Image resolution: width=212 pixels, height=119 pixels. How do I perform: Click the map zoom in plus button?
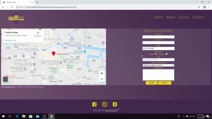[x=102, y=73]
